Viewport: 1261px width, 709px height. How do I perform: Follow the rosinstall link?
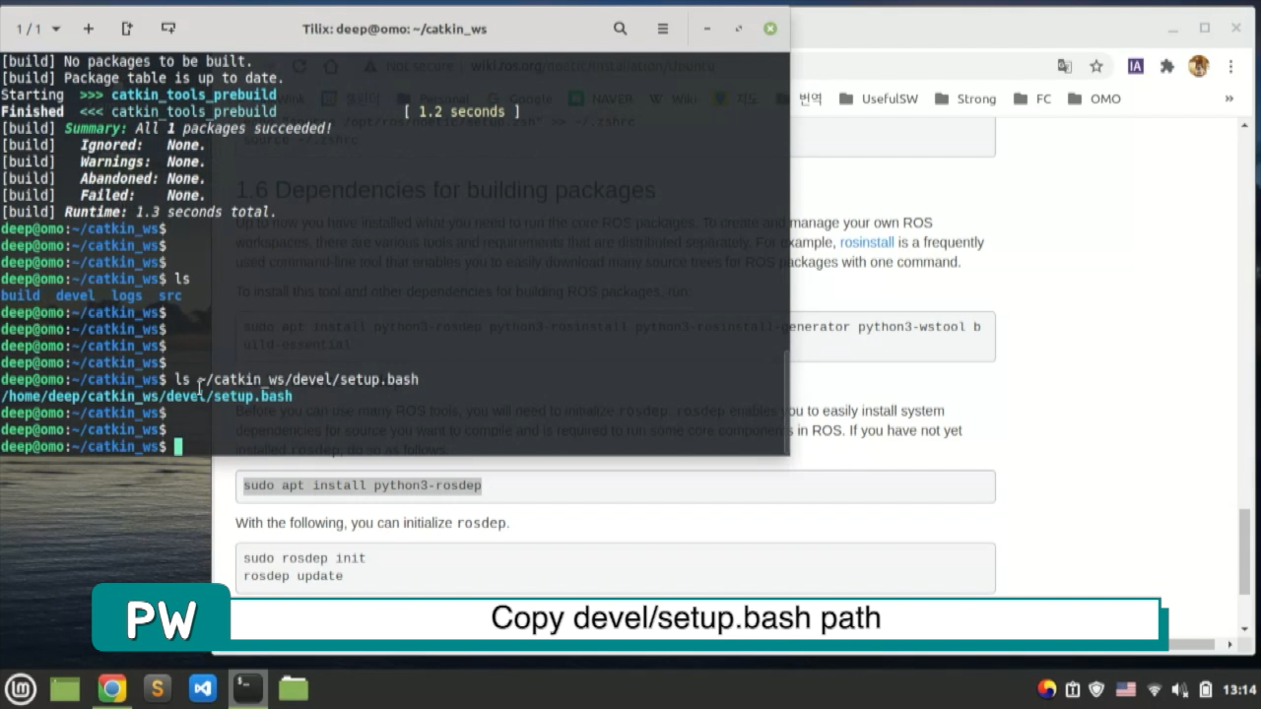[867, 242]
